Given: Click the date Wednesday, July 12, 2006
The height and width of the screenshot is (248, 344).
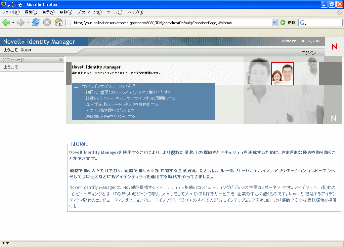Looking at the screenshot, I should 300,41.
